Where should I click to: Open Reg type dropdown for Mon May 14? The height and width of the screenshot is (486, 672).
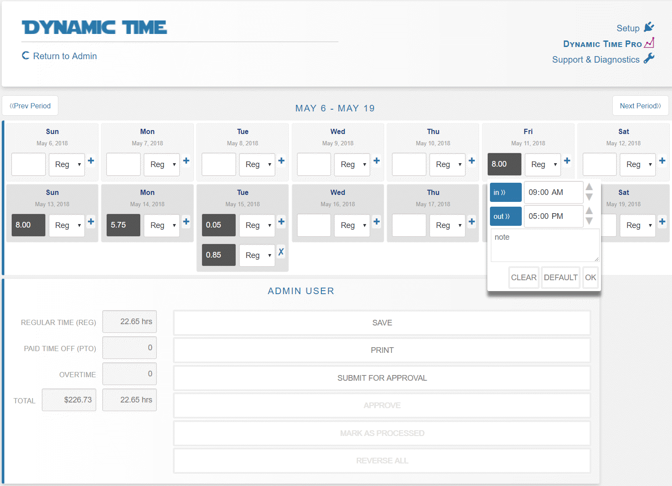(x=162, y=225)
